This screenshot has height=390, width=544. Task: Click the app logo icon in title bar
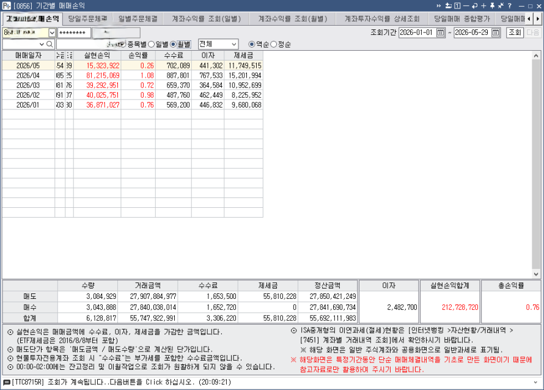point(6,6)
